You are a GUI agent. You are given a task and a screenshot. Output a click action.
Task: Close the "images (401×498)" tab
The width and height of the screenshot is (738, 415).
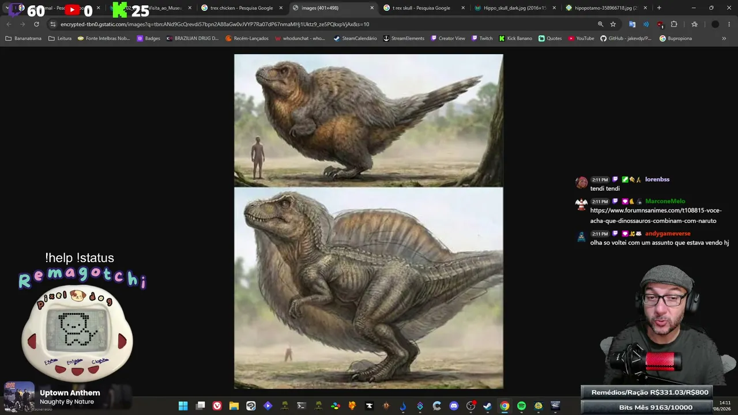pos(372,8)
